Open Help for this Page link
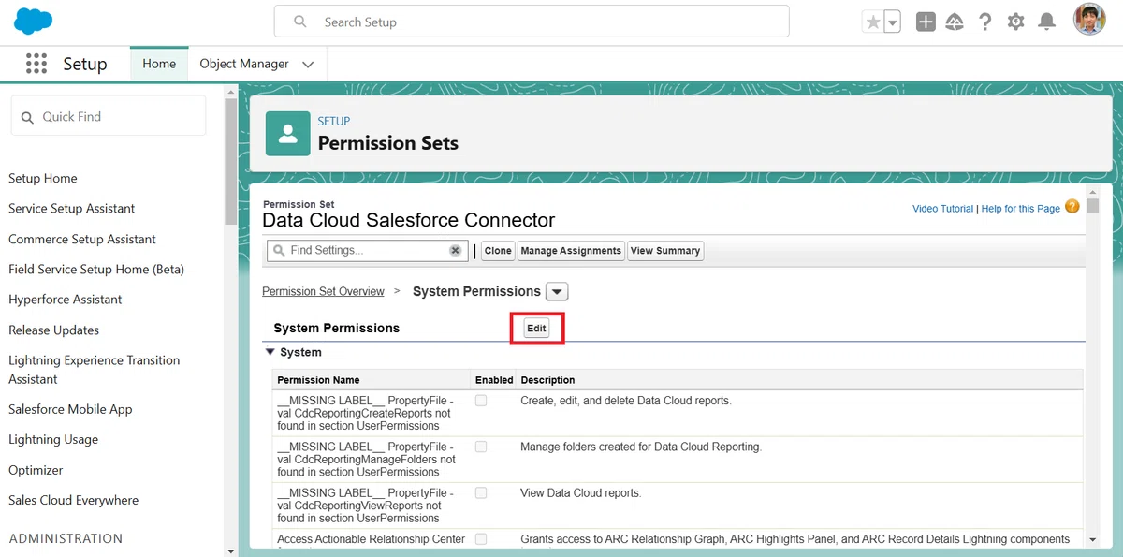The width and height of the screenshot is (1123, 557). pyautogui.click(x=1021, y=209)
